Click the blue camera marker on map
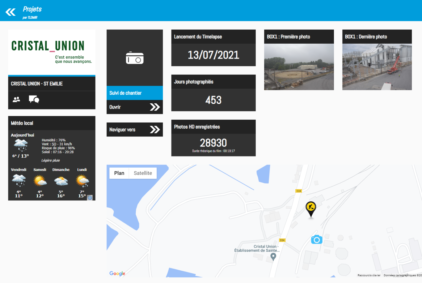Image resolution: width=422 pixels, height=283 pixels. (317, 239)
